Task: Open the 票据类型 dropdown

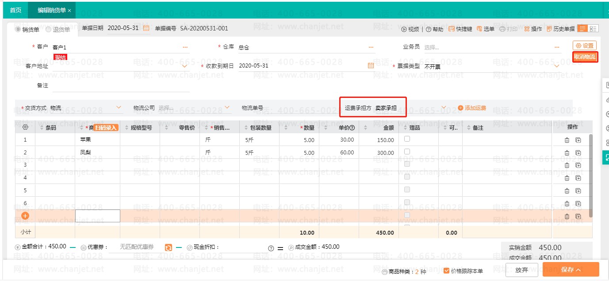Action: 556,66
